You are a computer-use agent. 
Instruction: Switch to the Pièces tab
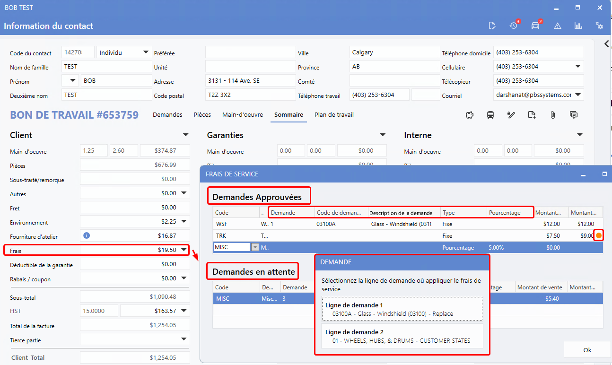pos(202,115)
